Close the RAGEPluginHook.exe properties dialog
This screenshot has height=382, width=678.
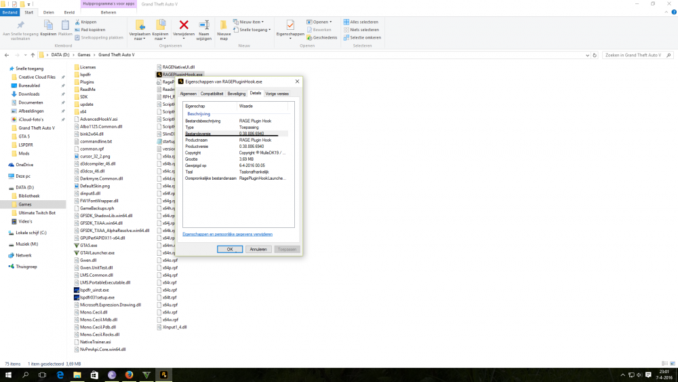pyautogui.click(x=297, y=81)
